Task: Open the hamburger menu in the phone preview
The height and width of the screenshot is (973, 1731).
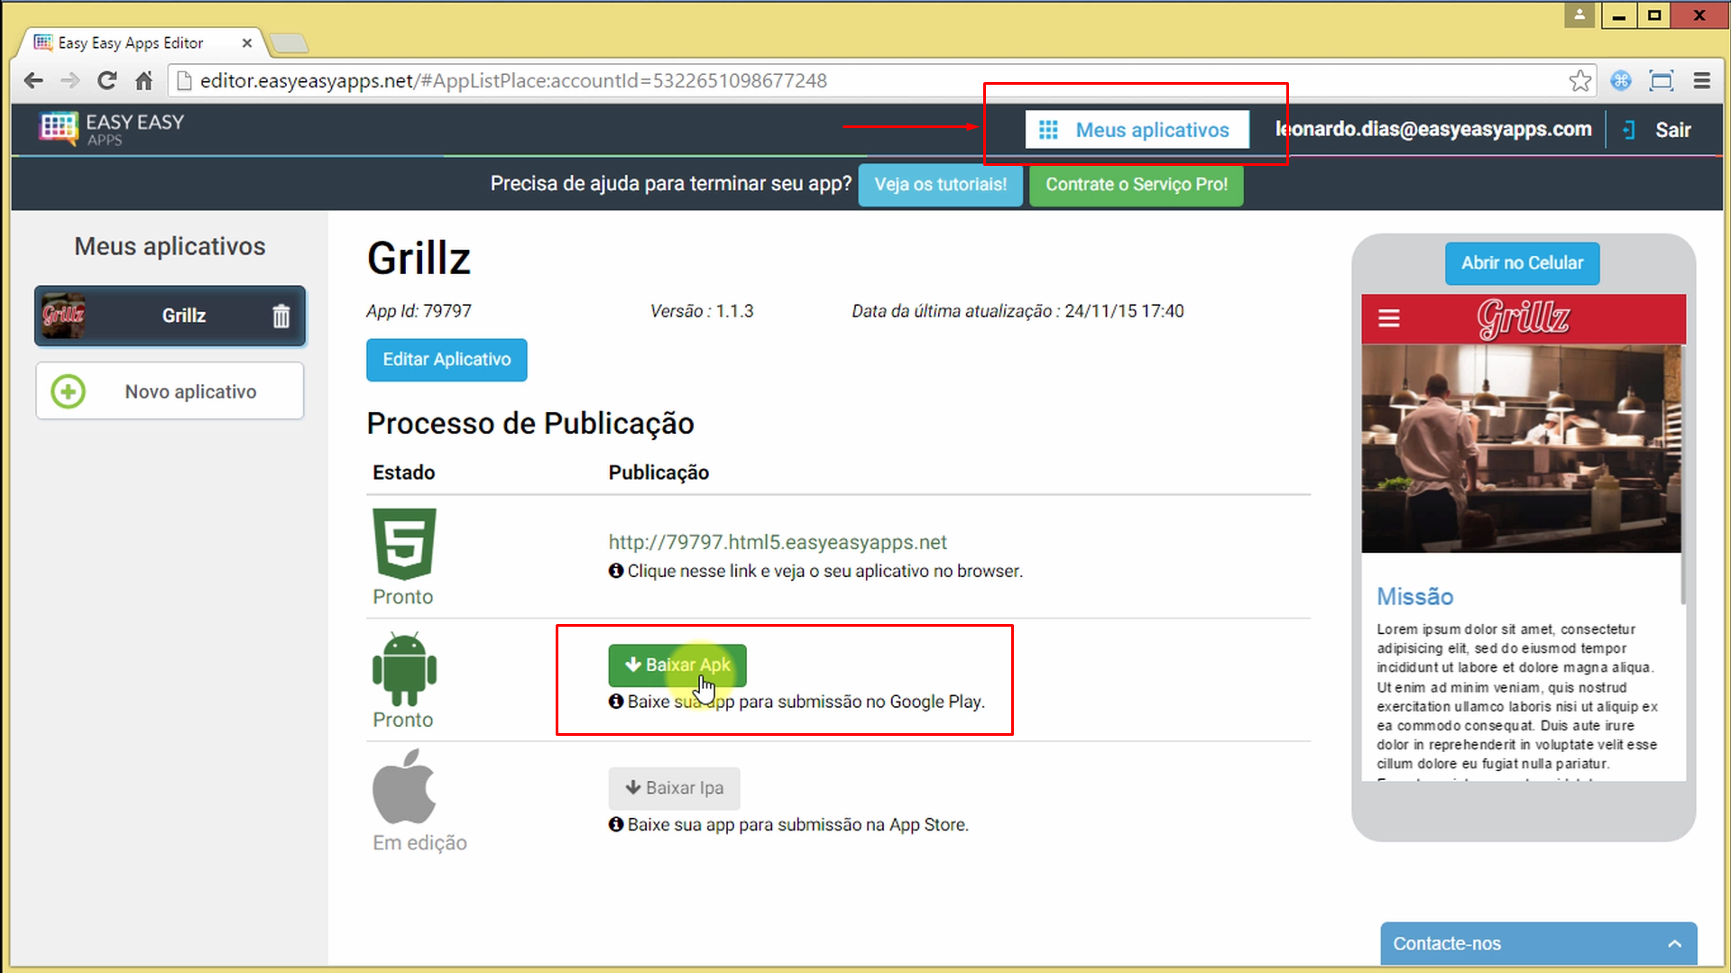Action: pos(1389,318)
